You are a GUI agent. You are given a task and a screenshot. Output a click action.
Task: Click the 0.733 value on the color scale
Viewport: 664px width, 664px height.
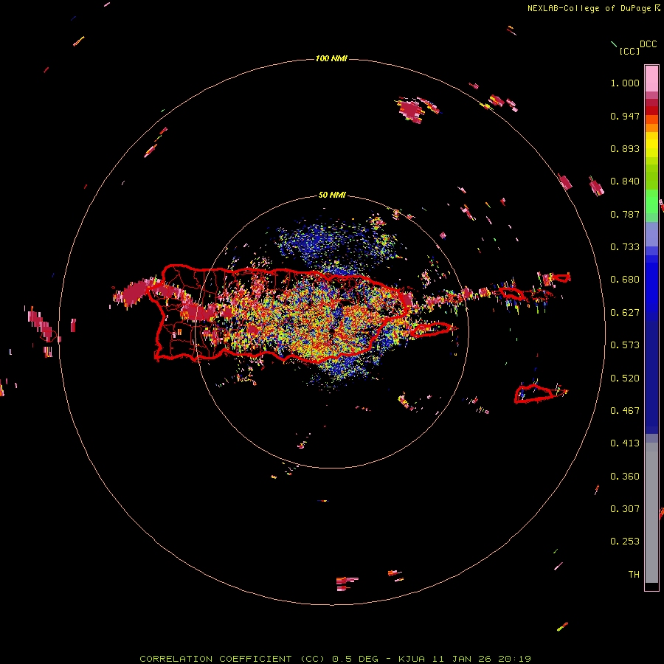pyautogui.click(x=625, y=247)
